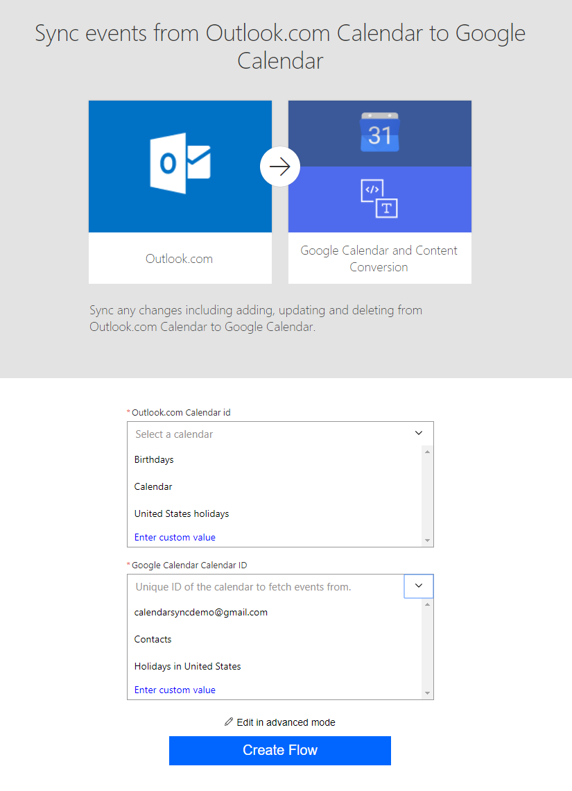Select calendarsyncdemo@gmail.com calendar option
The image size is (572, 791).
tap(201, 612)
